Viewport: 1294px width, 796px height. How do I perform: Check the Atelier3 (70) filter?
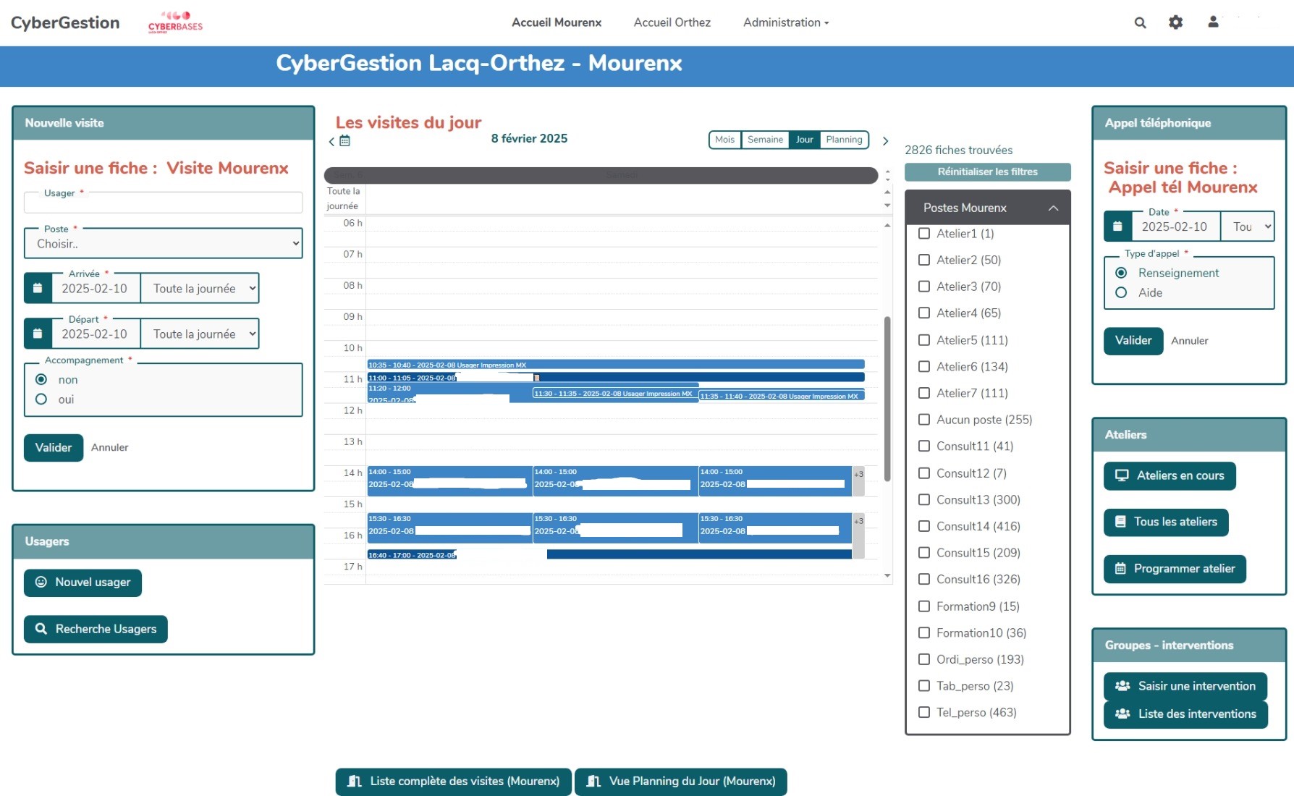coord(924,286)
